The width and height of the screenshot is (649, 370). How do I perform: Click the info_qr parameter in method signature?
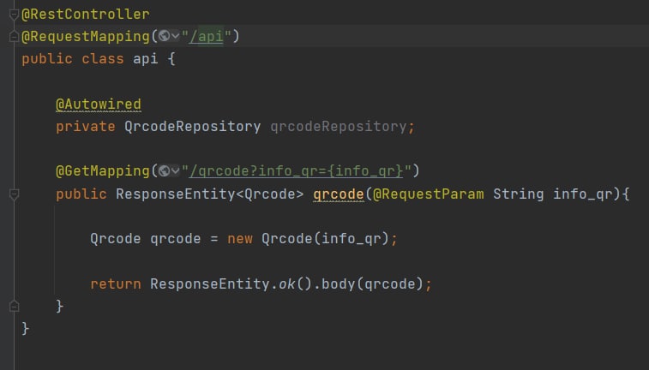tap(582, 194)
